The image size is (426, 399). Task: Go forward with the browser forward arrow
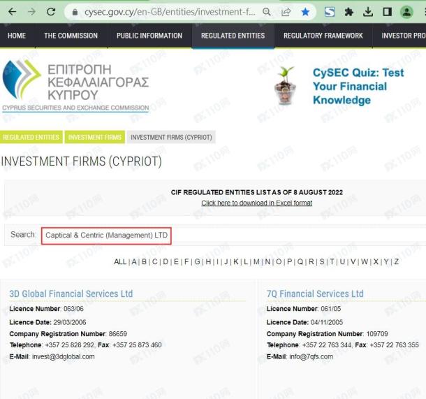[31, 12]
